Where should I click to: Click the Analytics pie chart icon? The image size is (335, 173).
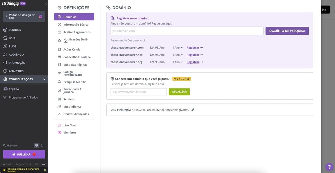tap(5, 71)
